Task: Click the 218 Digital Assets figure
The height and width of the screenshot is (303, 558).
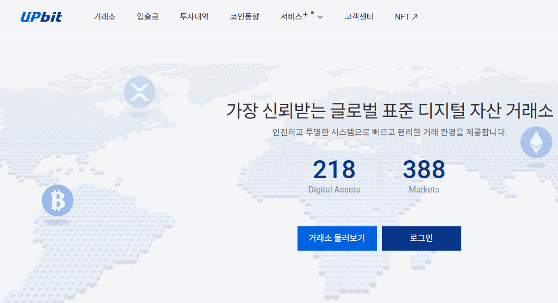Action: point(334,177)
